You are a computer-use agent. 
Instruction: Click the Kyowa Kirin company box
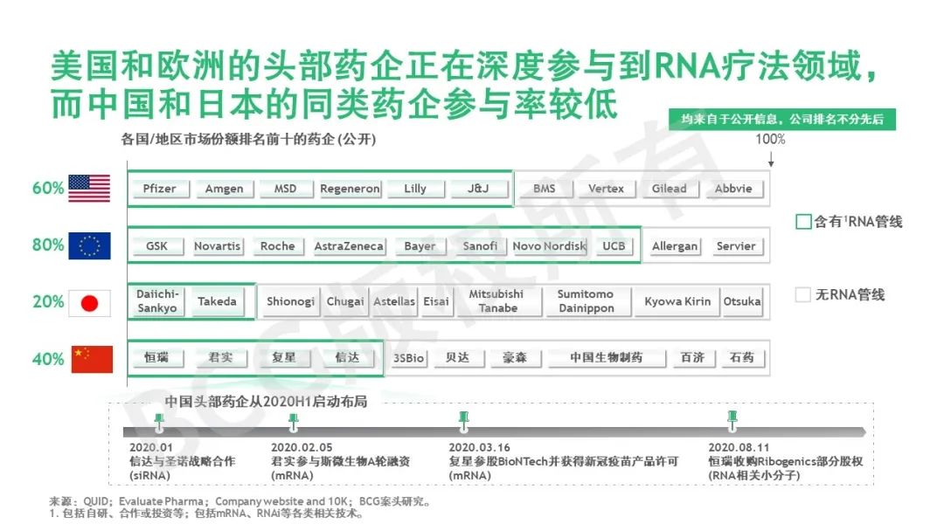[677, 301]
